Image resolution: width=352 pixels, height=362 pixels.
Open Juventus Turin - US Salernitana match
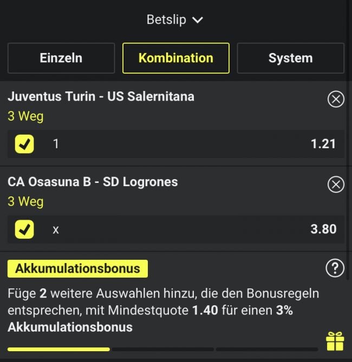click(101, 96)
